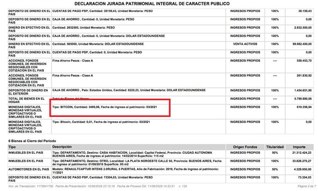Click the 'Importe' column header
318x191 pixels.
click(299, 147)
